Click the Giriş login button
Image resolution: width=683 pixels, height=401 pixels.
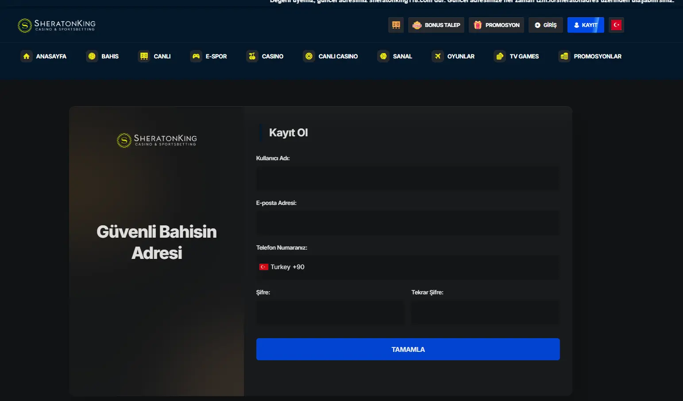[x=545, y=25]
